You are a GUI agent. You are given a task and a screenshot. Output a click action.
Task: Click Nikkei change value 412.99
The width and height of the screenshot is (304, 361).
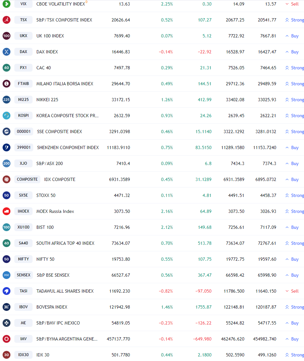click(x=205, y=100)
